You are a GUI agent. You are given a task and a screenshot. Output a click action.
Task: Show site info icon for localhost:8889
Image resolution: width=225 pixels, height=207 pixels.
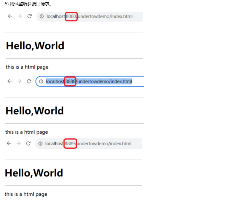(40, 143)
